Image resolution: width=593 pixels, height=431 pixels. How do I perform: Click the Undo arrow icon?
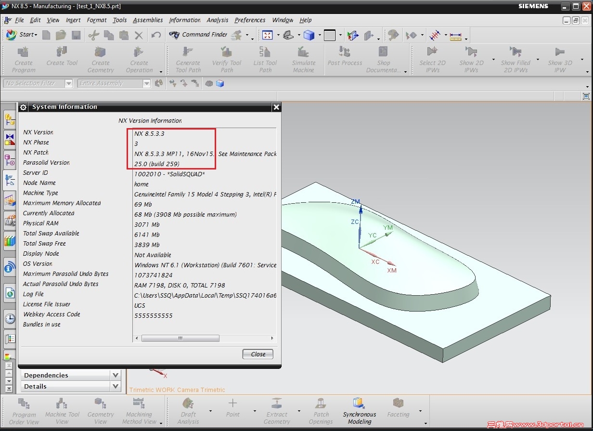coord(156,35)
